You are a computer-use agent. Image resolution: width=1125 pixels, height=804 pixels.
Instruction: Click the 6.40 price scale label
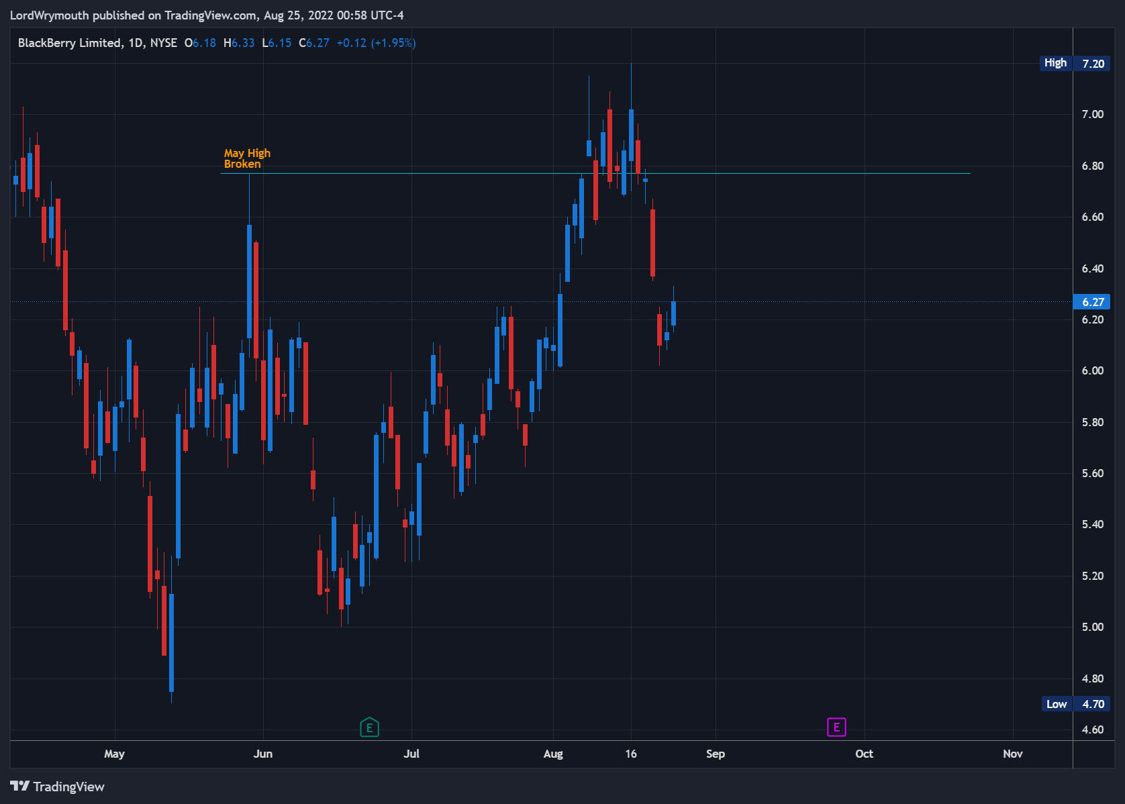tap(1093, 268)
